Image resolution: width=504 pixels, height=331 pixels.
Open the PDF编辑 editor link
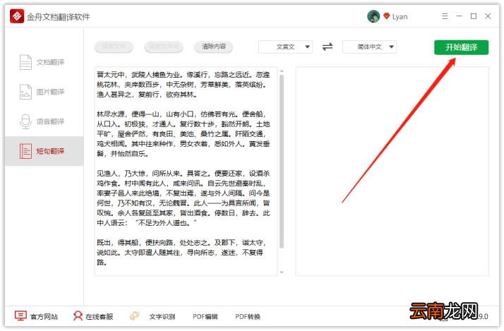click(x=205, y=317)
